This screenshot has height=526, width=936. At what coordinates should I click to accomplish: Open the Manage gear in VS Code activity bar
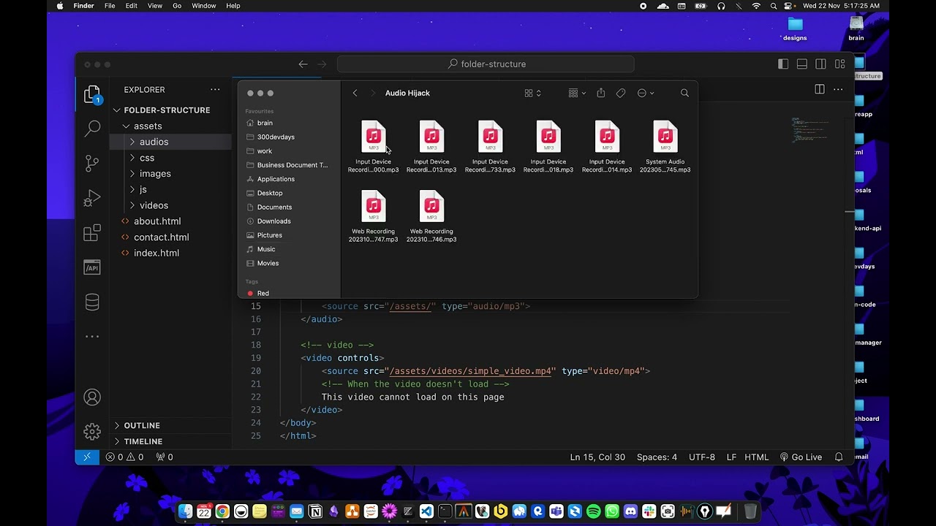coord(92,432)
